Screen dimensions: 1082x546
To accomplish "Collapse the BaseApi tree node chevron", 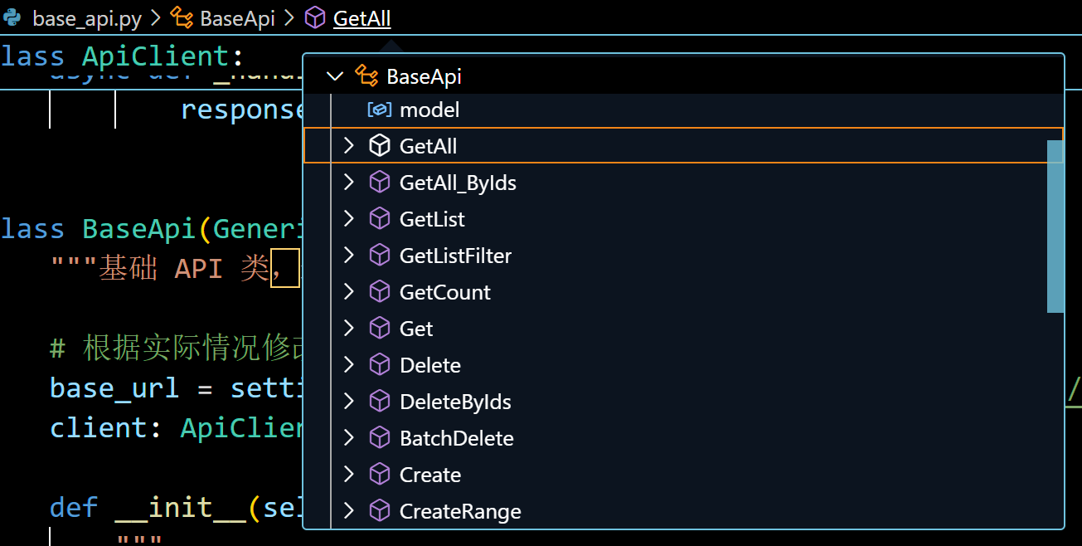I will [335, 76].
